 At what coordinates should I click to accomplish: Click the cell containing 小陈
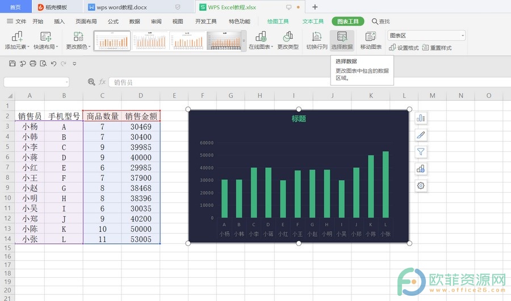(x=30, y=229)
